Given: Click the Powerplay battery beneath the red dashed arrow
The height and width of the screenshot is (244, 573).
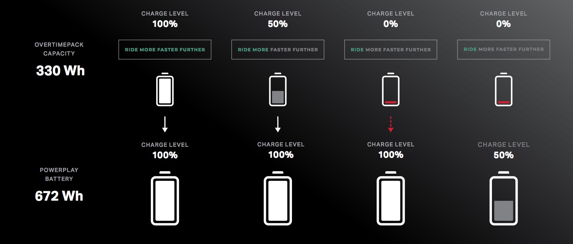Looking at the screenshot, I should tap(391, 199).
